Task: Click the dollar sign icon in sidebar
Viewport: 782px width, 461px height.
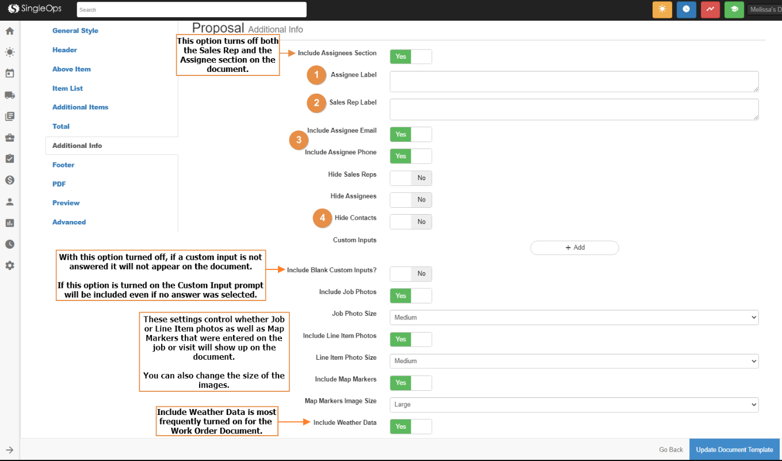Action: click(x=10, y=180)
